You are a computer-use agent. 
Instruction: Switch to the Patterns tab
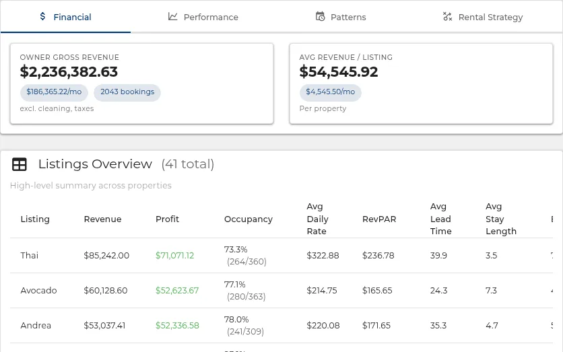tap(341, 17)
